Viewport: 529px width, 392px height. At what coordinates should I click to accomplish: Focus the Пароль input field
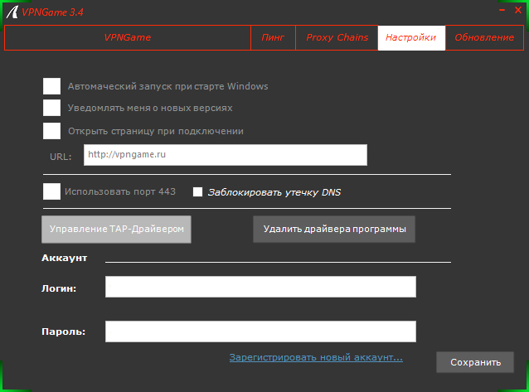(260, 332)
